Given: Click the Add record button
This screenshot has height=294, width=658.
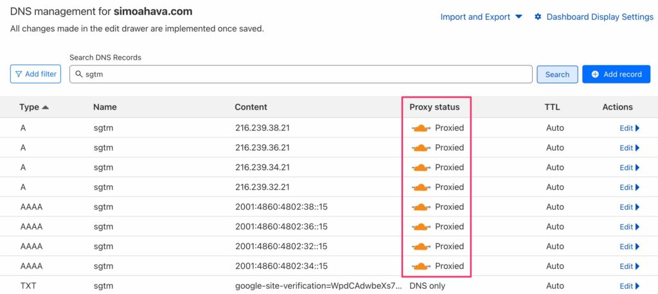Looking at the screenshot, I should pyautogui.click(x=616, y=74).
